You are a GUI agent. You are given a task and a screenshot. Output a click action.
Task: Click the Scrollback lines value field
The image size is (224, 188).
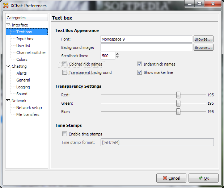click(x=108, y=56)
